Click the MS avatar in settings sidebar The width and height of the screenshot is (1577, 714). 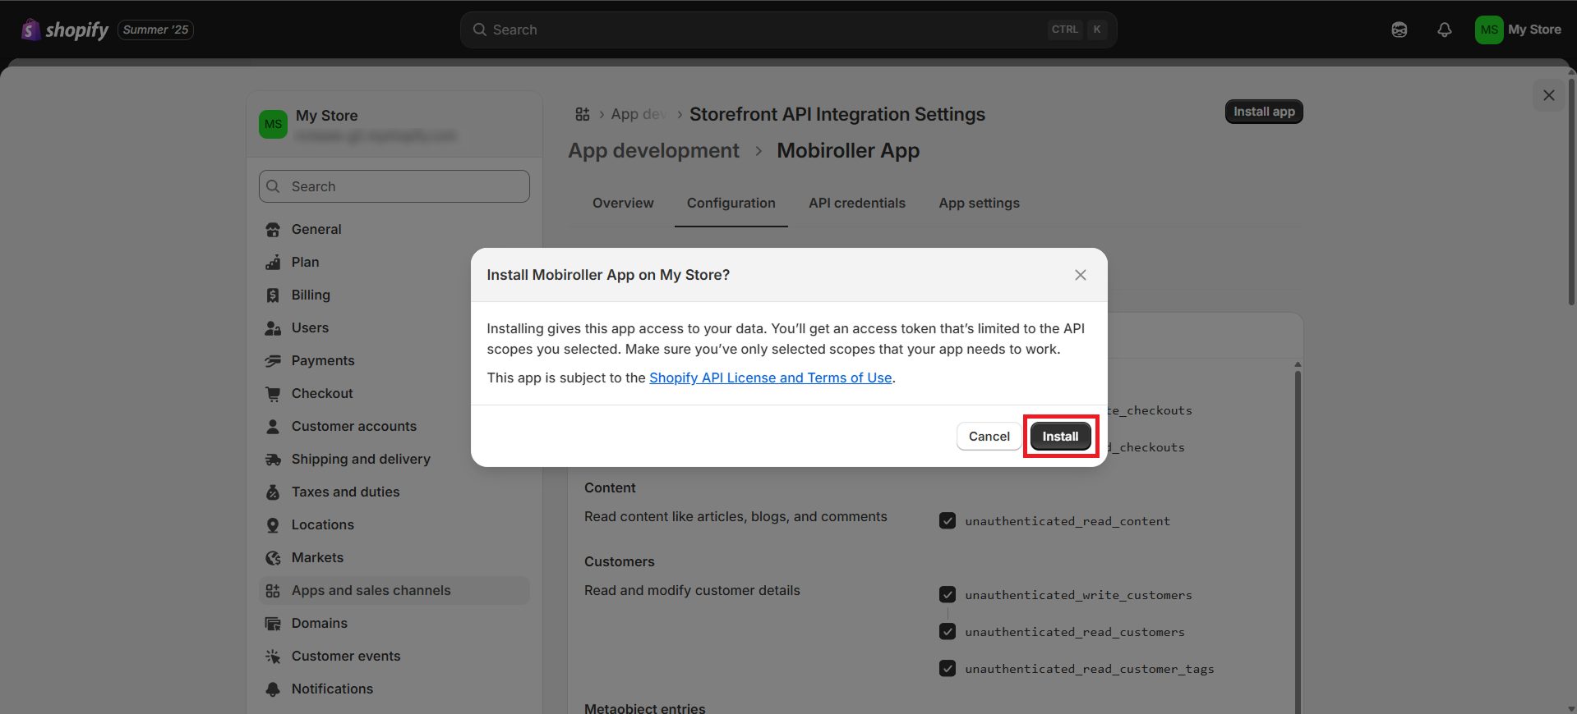[x=273, y=124]
